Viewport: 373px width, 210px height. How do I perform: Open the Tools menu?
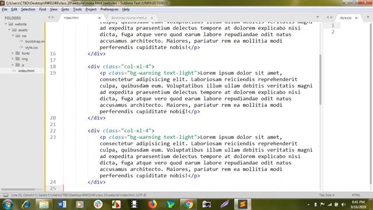click(x=77, y=9)
